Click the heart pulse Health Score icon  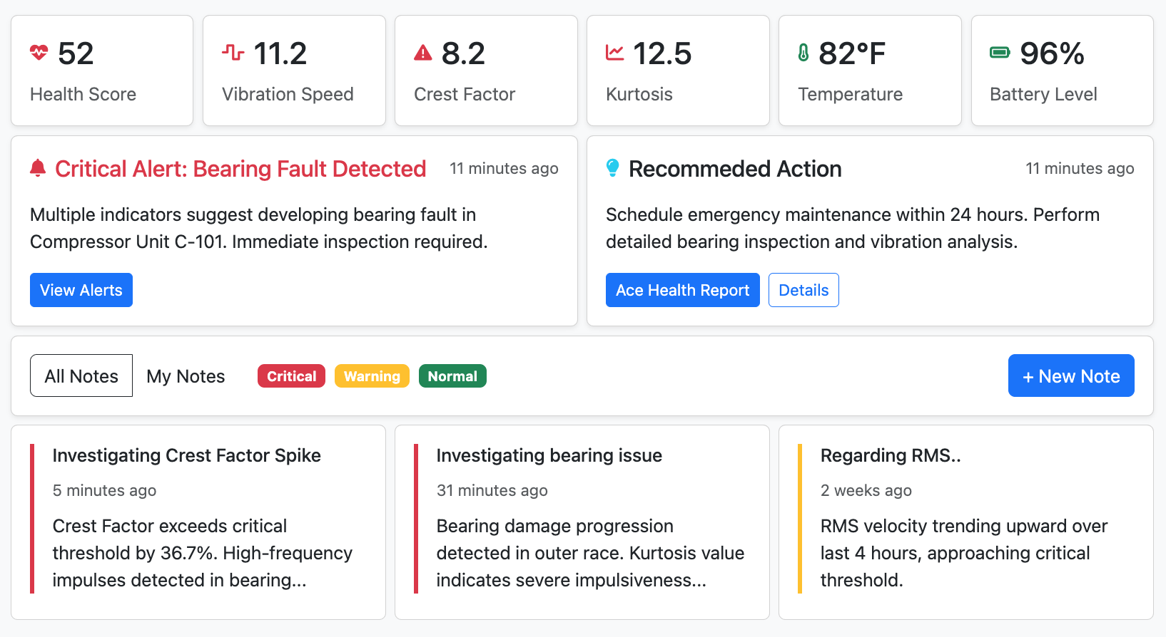coord(39,53)
